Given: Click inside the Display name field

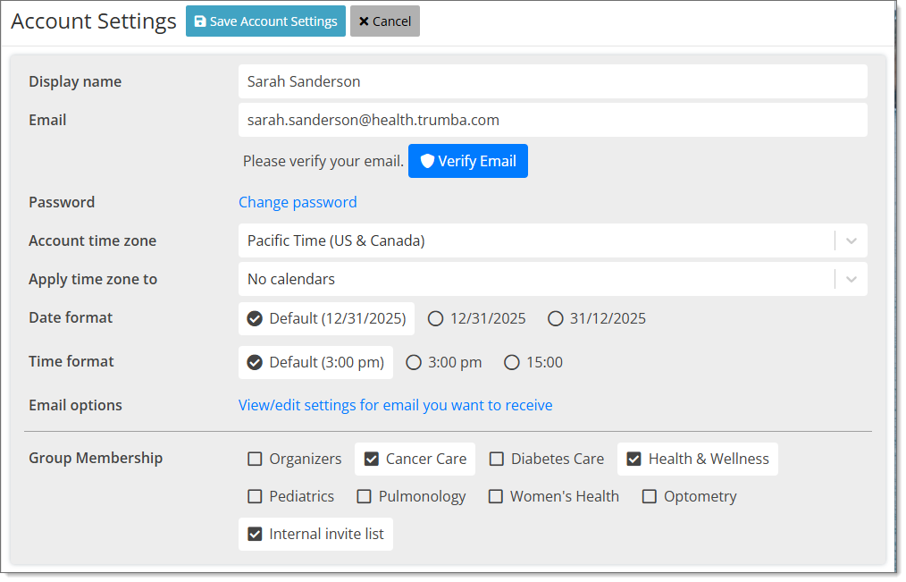Looking at the screenshot, I should tap(552, 81).
